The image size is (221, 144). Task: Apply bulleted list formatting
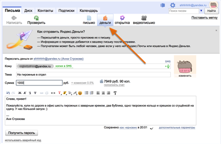click(86, 93)
